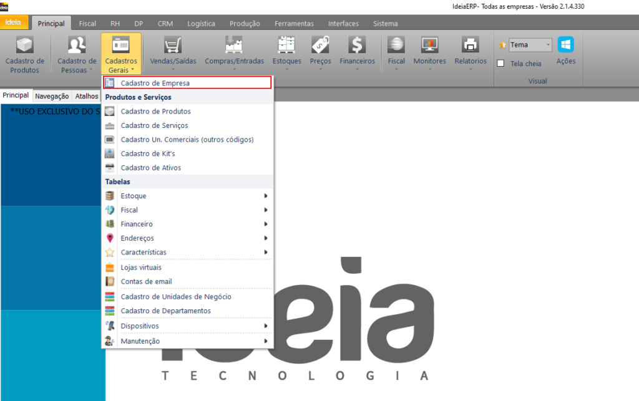This screenshot has width=639, height=401.
Task: Expand the Manutenção submenu
Action: [187, 341]
